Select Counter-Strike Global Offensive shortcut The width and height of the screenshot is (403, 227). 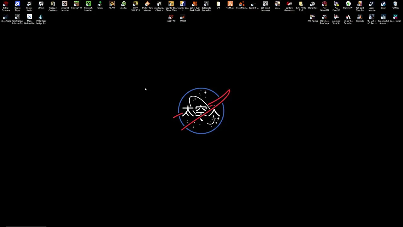point(171,6)
